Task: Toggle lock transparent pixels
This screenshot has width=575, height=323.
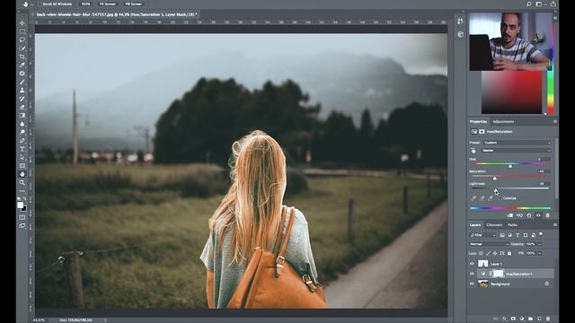Action: point(481,253)
